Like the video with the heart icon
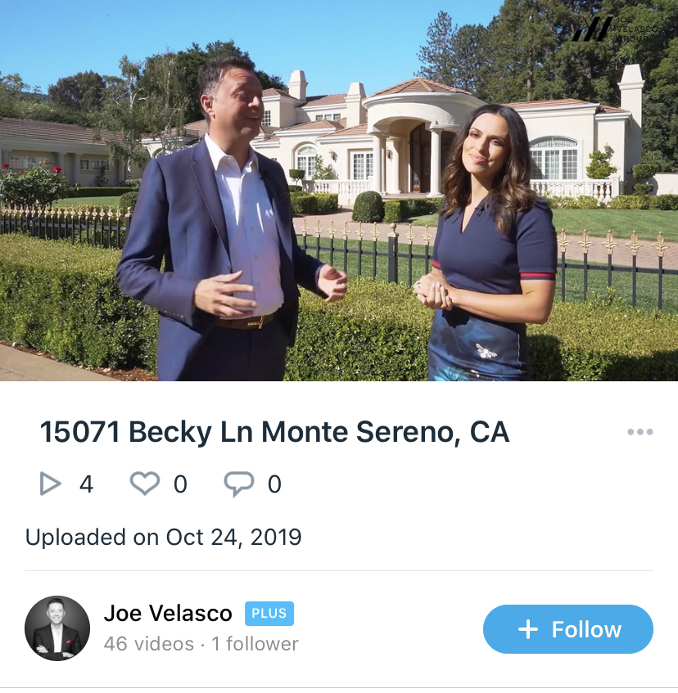The height and width of the screenshot is (693, 678). (x=145, y=483)
